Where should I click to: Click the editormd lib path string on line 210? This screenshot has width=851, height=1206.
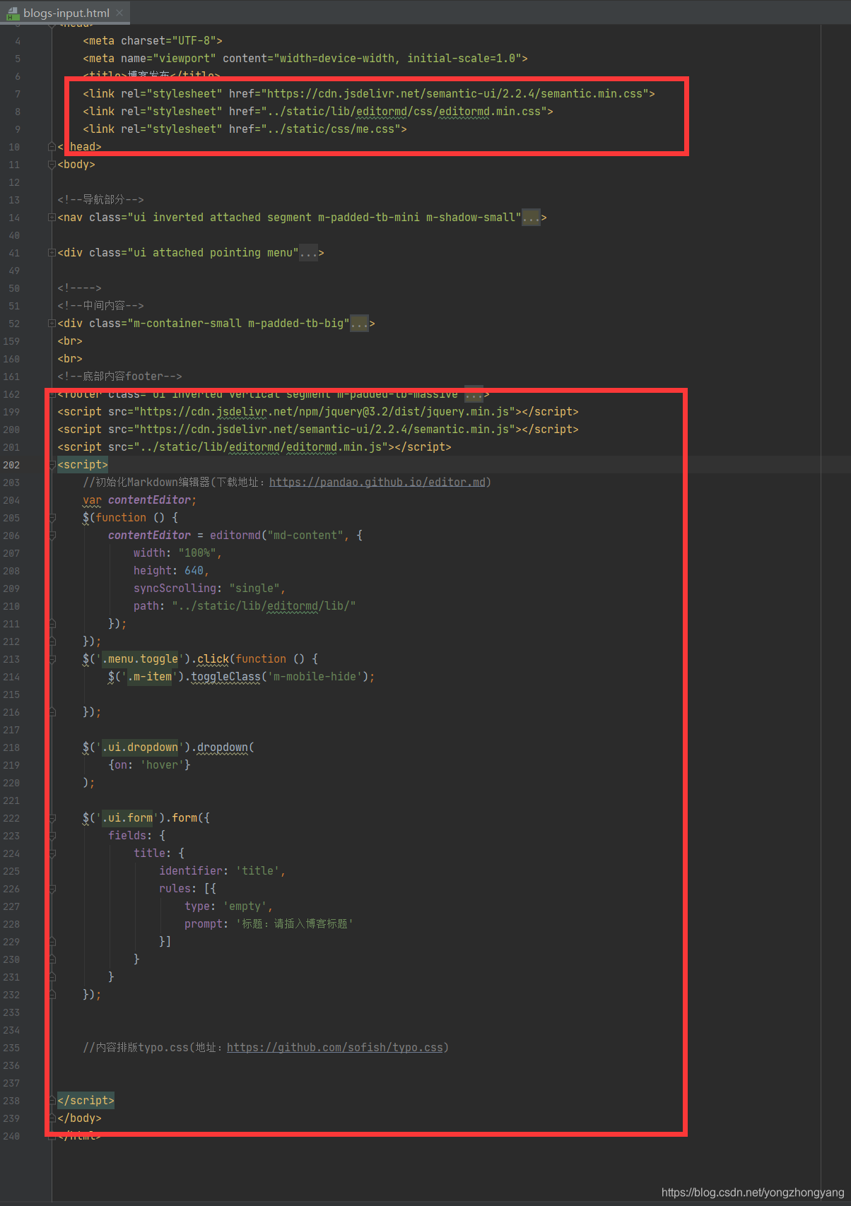point(264,606)
